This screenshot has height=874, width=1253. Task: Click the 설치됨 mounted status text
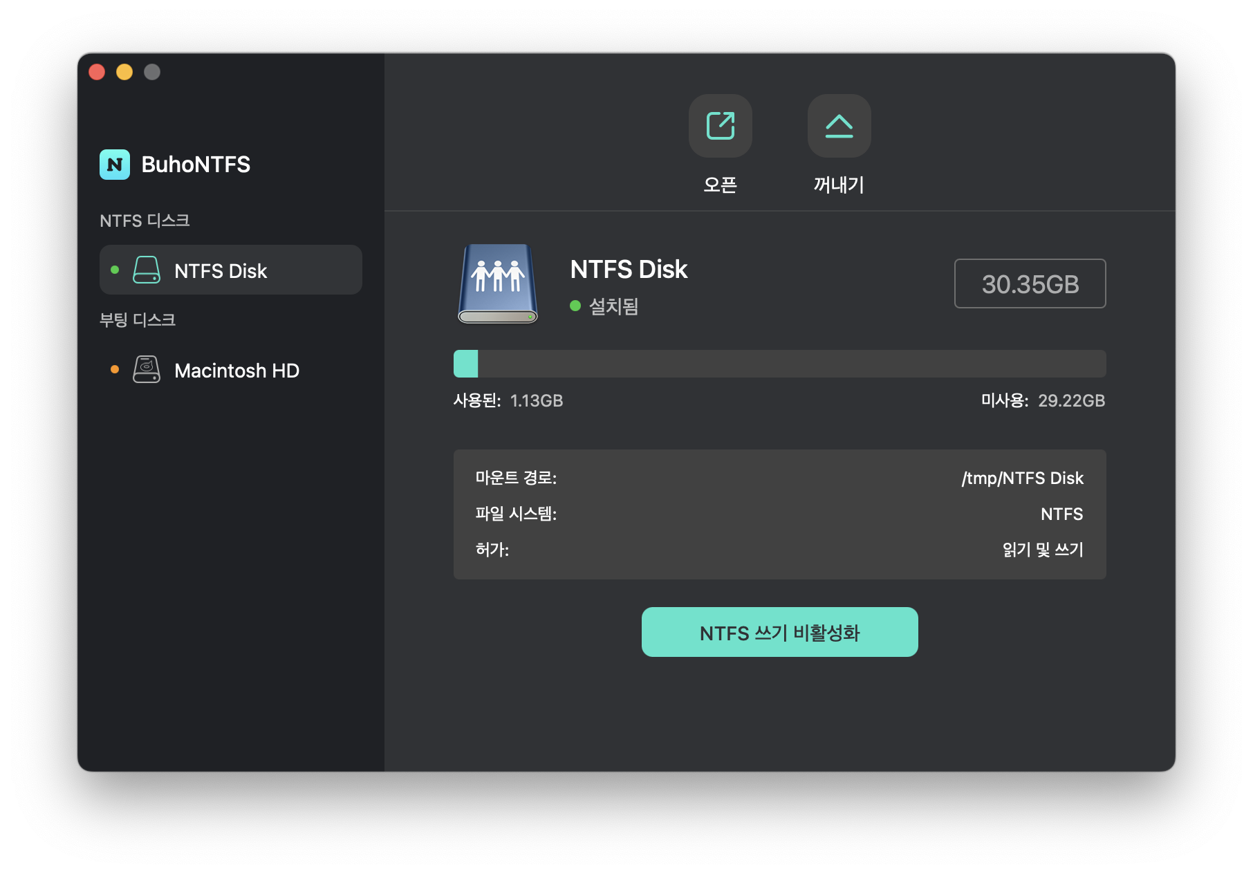(x=613, y=306)
